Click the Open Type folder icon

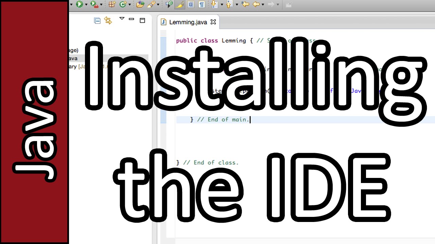pyautogui.click(x=140, y=4)
